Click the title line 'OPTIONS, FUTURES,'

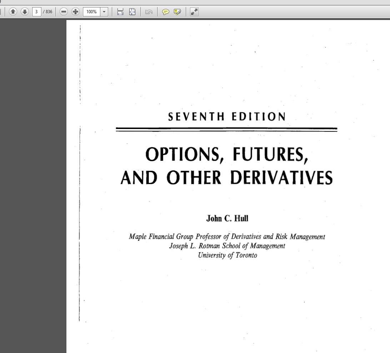click(226, 155)
